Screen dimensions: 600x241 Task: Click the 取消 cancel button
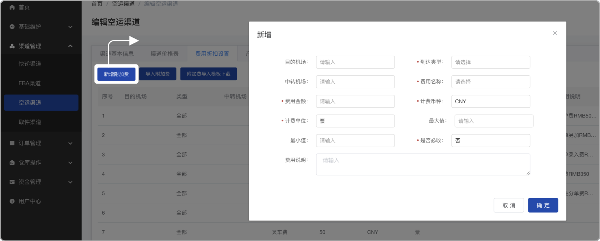click(508, 205)
